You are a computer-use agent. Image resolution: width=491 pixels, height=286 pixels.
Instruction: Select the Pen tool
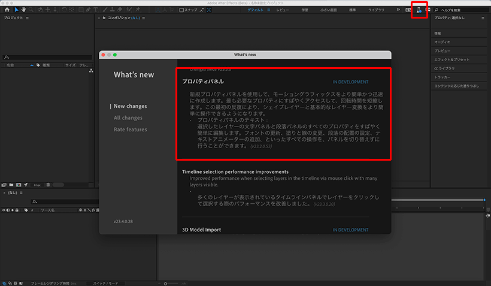point(88,10)
